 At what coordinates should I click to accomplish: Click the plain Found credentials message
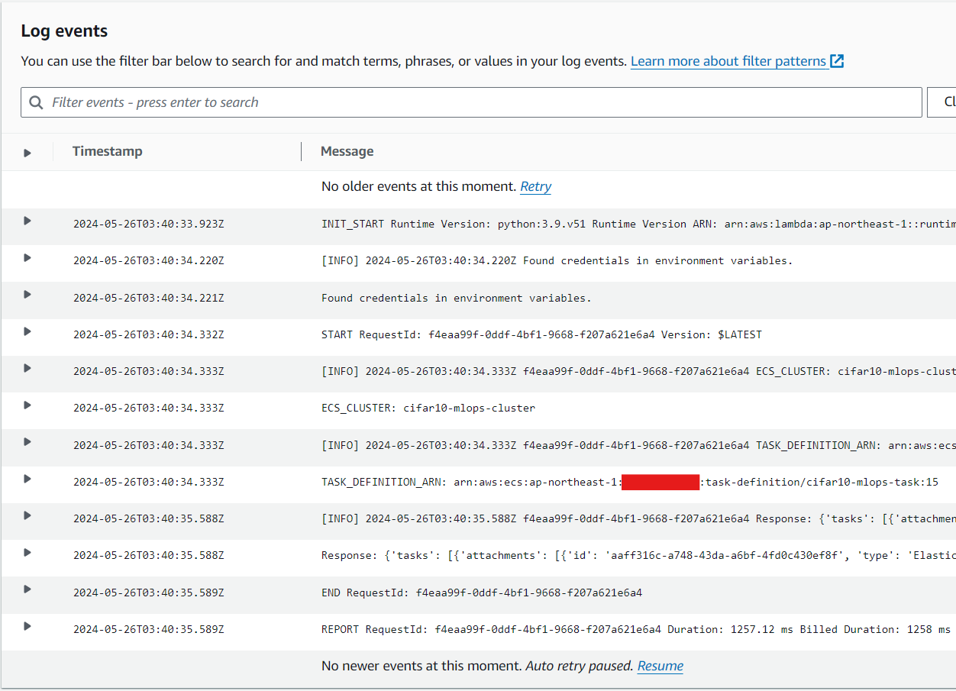coord(457,298)
